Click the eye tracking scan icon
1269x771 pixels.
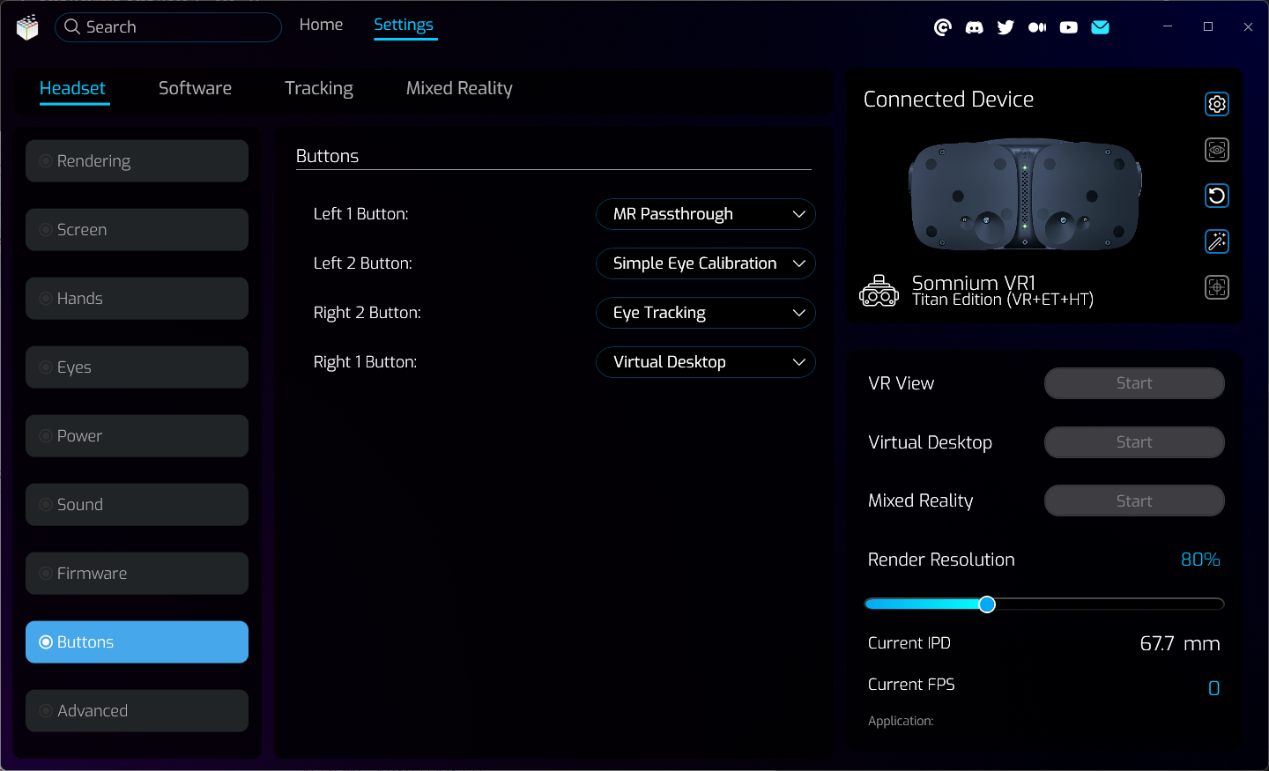pos(1217,150)
